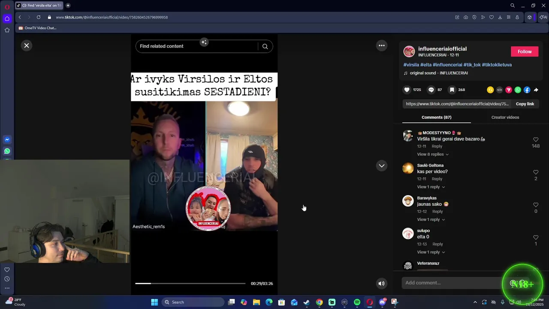Click the Windows taskbar Search box
549x309 pixels.
pyautogui.click(x=193, y=302)
